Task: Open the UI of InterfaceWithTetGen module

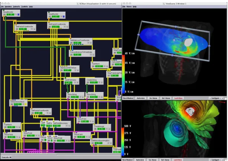Action: click(x=61, y=70)
